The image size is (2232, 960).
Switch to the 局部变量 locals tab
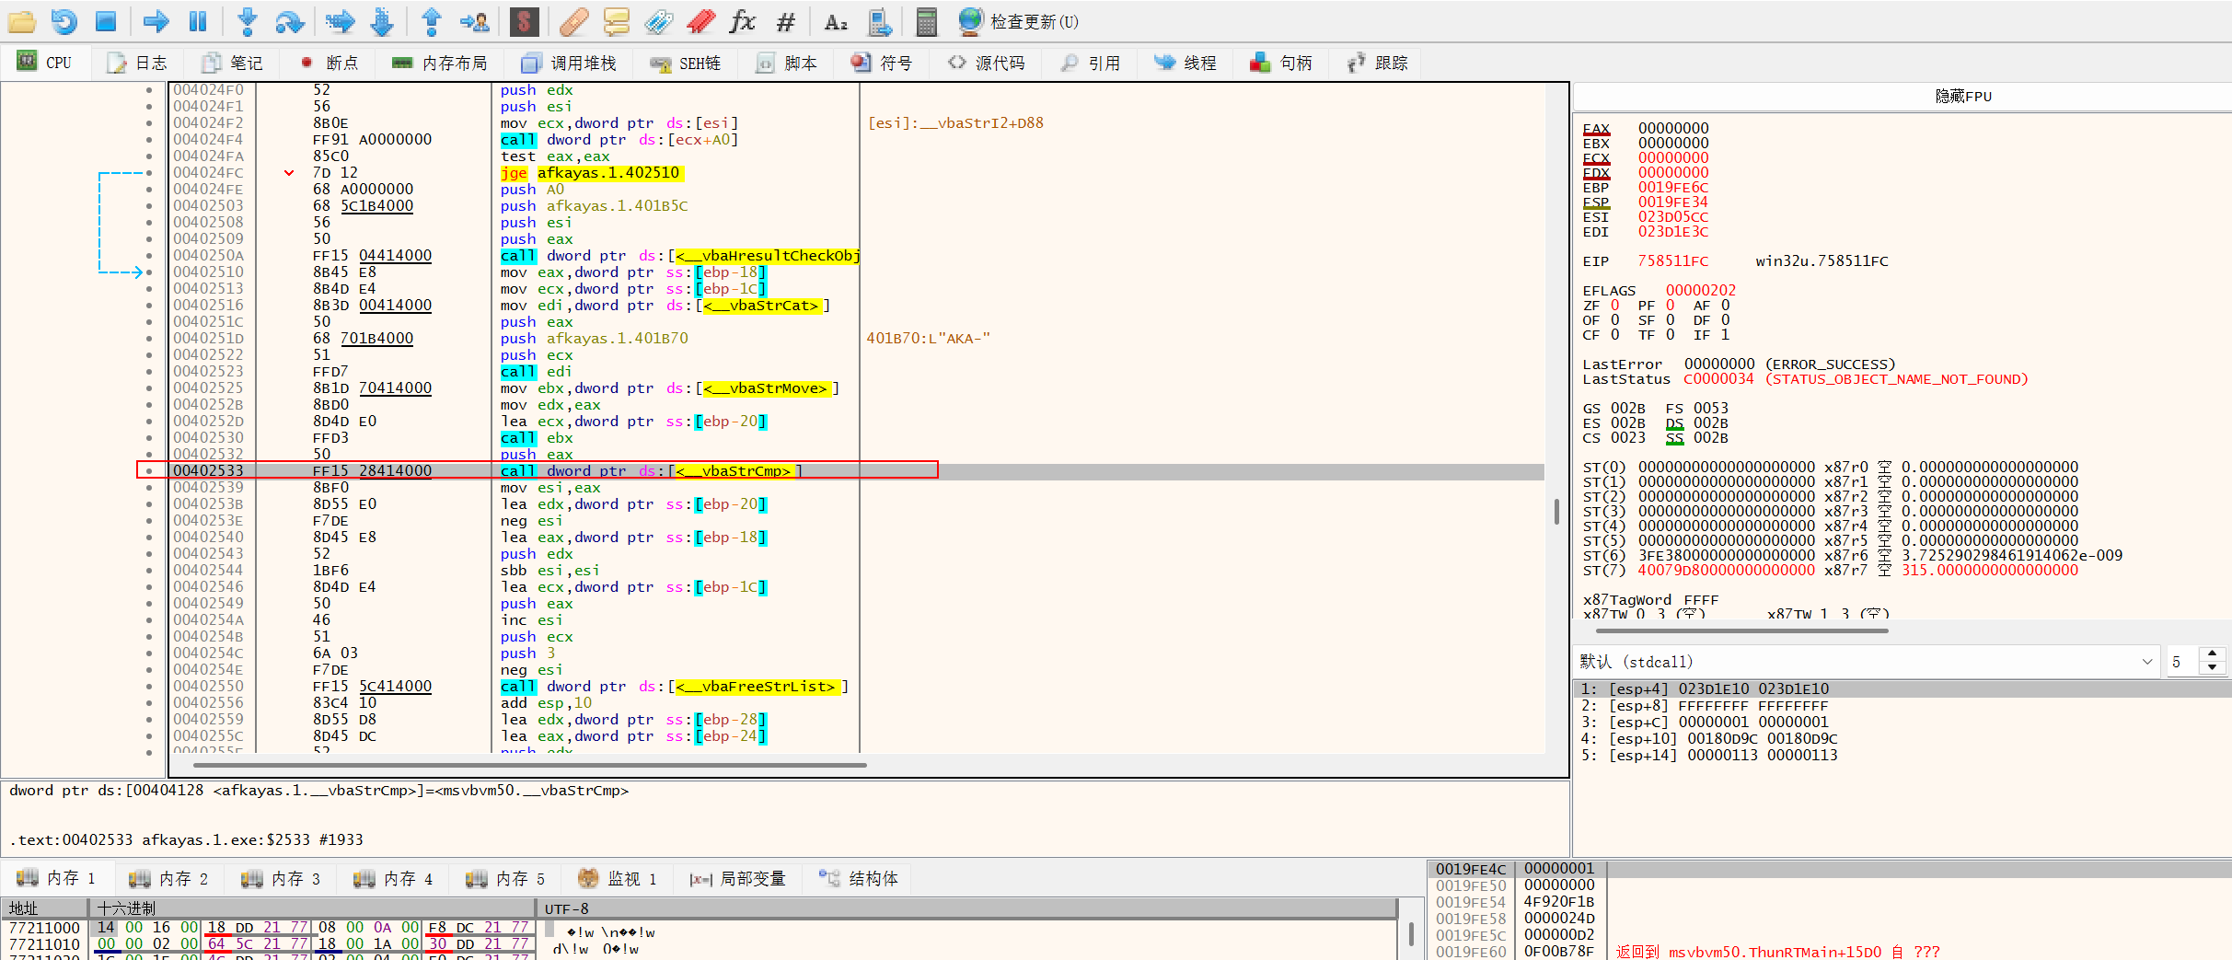[x=737, y=879]
